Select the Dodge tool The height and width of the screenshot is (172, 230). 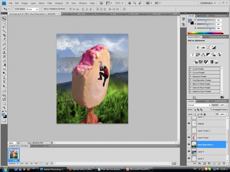coord(4,73)
